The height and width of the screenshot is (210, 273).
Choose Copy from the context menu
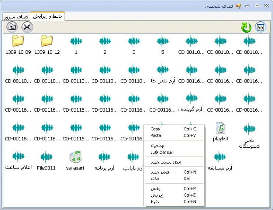[174, 129]
